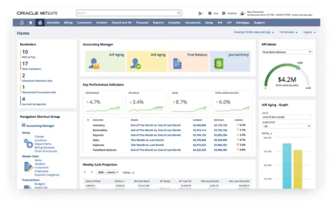The image size is (333, 206).
Task: Click the search magnifier icon
Action: pos(179,13)
